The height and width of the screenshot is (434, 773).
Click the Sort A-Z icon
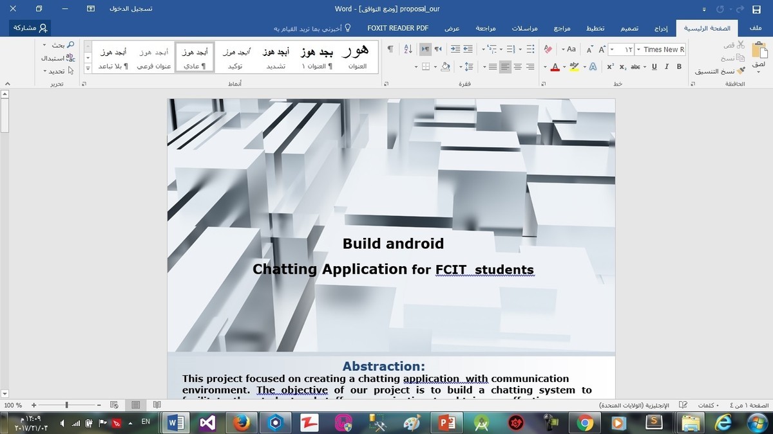coord(408,50)
